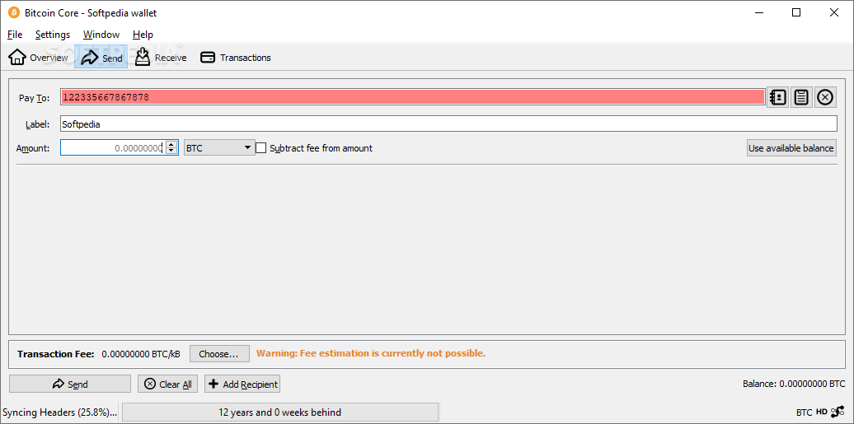Click the Clear All button
This screenshot has height=424, width=854.
(168, 384)
